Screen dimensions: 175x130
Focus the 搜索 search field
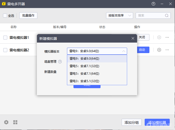click(153, 16)
